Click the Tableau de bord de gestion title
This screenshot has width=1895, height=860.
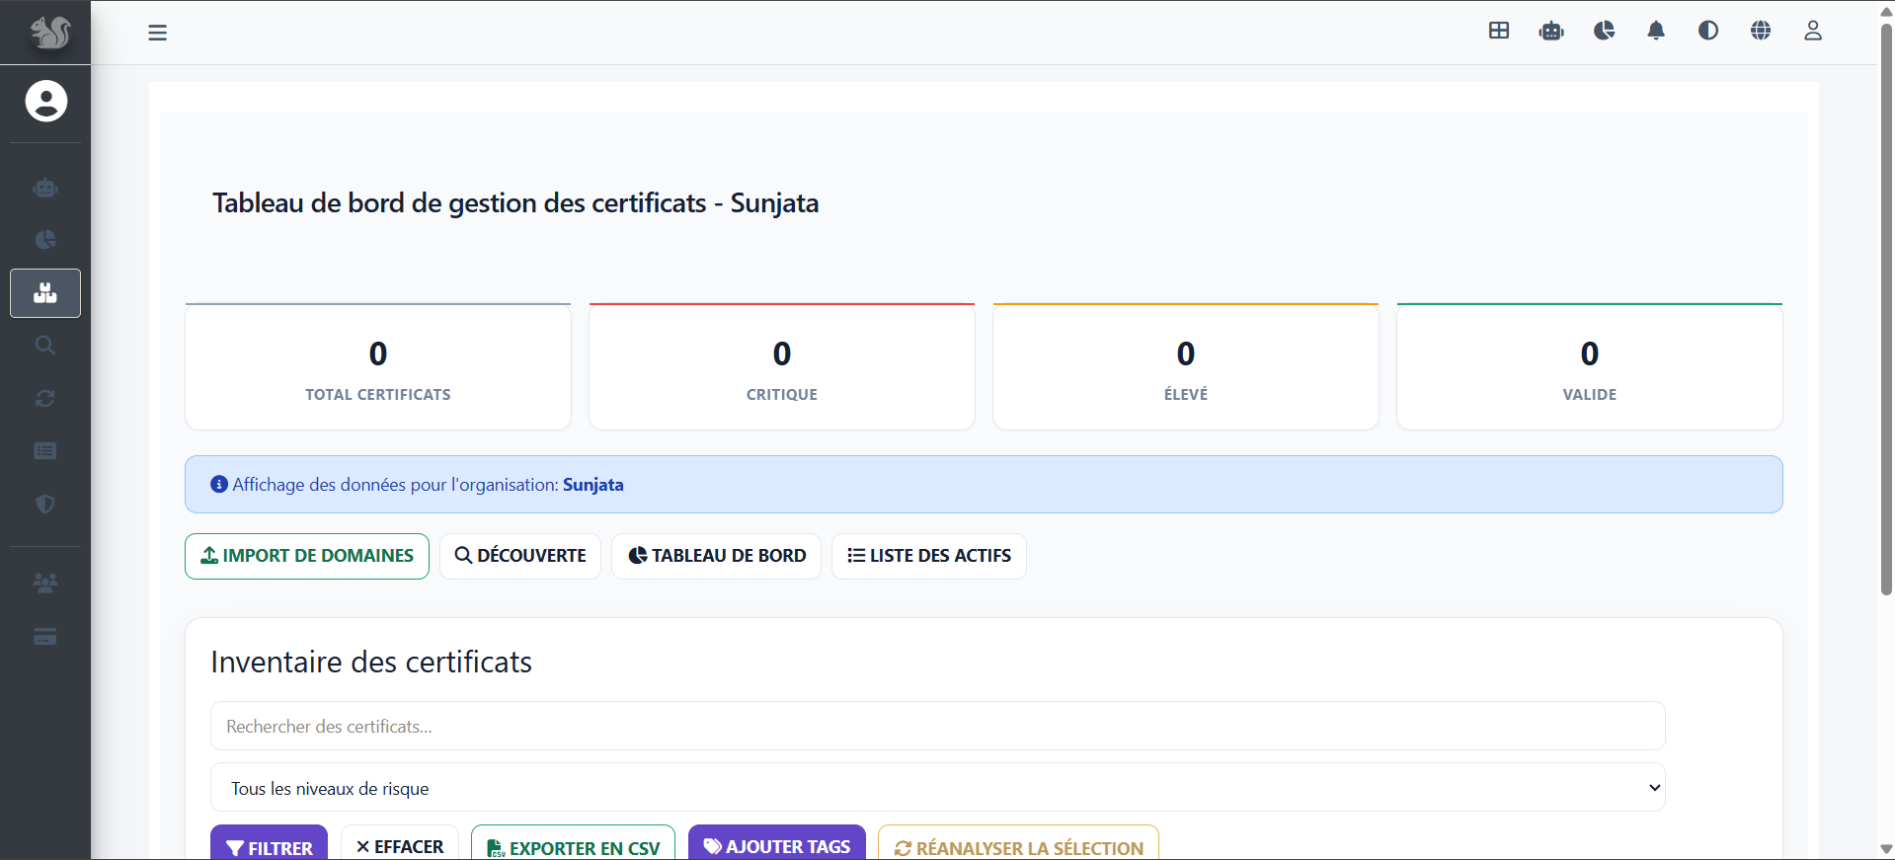[515, 203]
